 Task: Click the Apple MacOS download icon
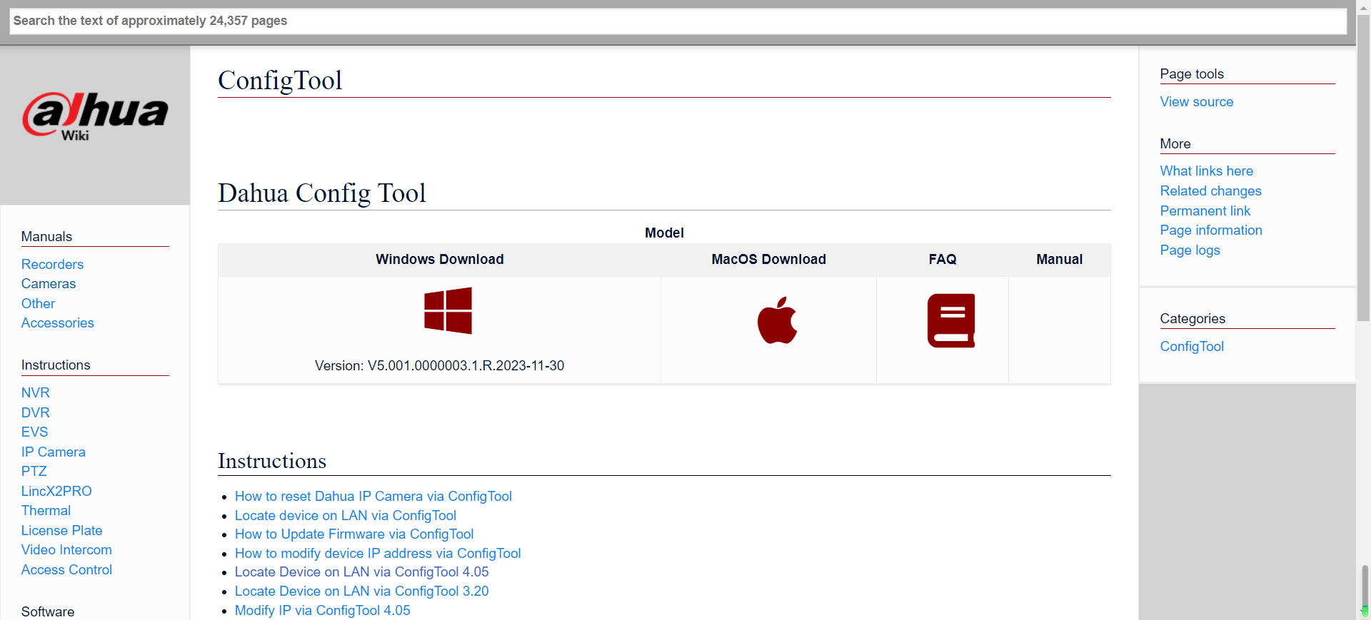pos(777,320)
